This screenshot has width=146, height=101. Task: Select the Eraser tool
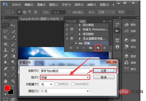(6, 56)
